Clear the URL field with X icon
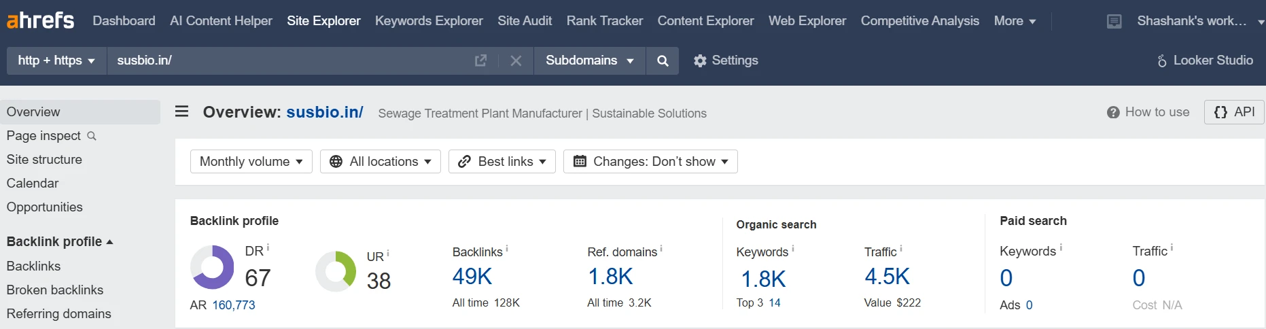Viewport: 1266px width, 329px height. pos(516,60)
